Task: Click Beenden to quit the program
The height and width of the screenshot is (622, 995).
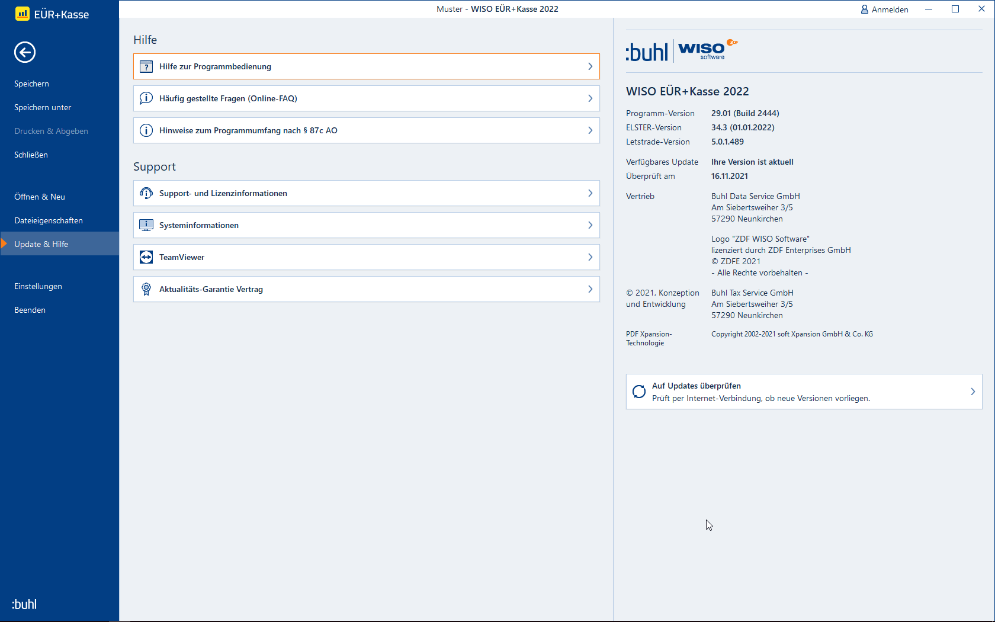Action: (x=59, y=310)
